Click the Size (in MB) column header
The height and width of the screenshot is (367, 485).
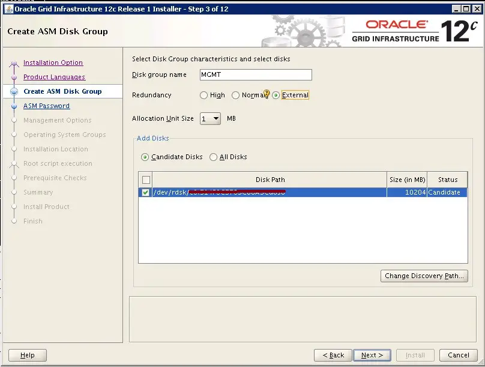tap(407, 180)
